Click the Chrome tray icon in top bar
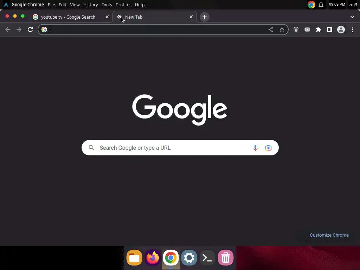The image size is (360, 270). click(x=311, y=5)
